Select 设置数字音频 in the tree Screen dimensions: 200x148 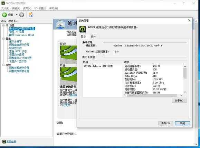[x=17, y=55]
